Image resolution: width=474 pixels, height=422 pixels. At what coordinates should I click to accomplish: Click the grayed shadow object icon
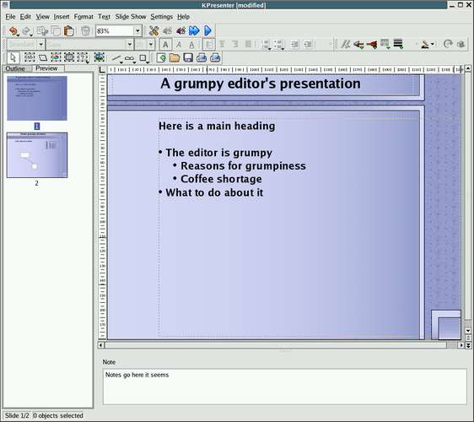pos(461,44)
